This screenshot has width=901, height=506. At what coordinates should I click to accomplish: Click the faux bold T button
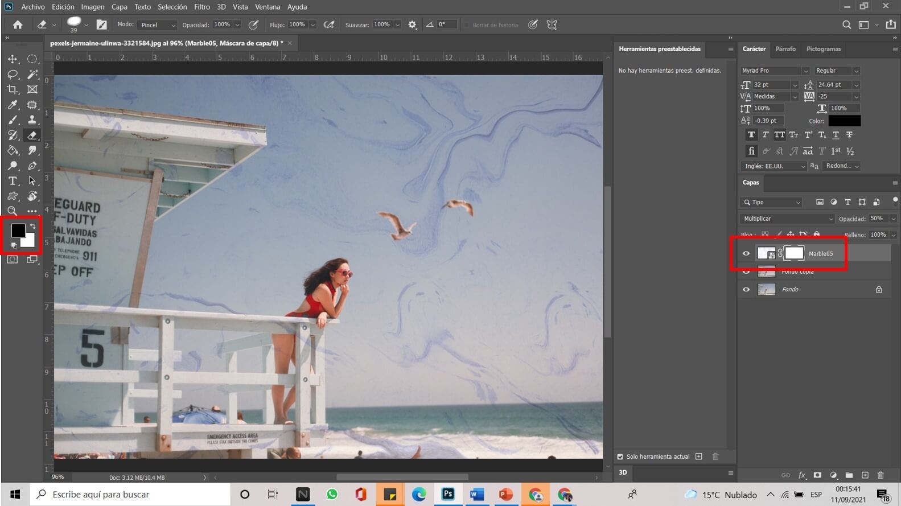(751, 135)
